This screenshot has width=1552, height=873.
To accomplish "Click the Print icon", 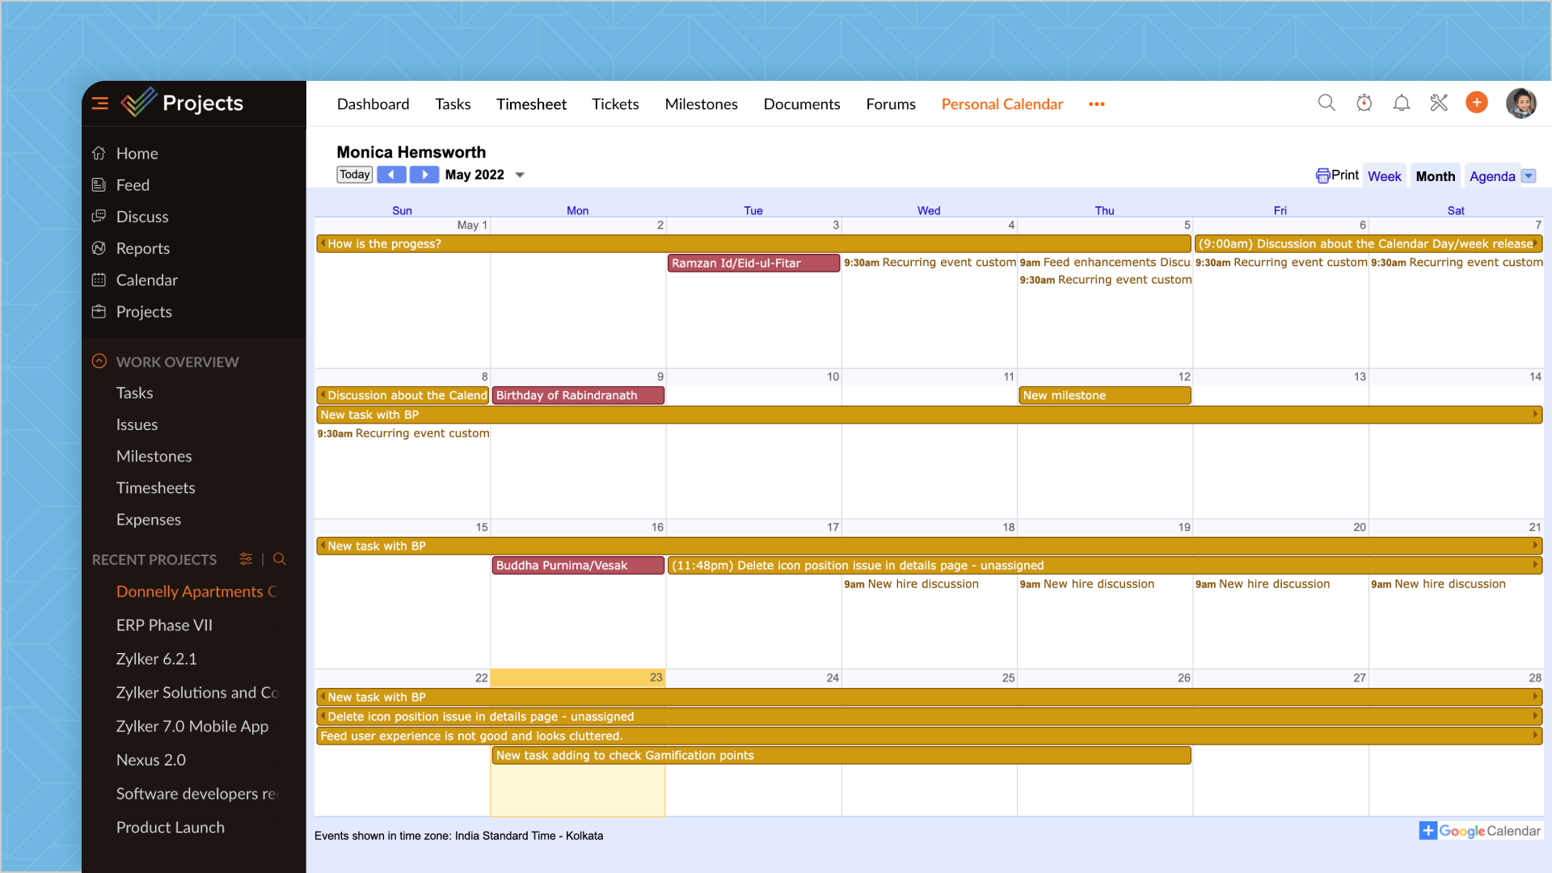I will click(x=1322, y=175).
